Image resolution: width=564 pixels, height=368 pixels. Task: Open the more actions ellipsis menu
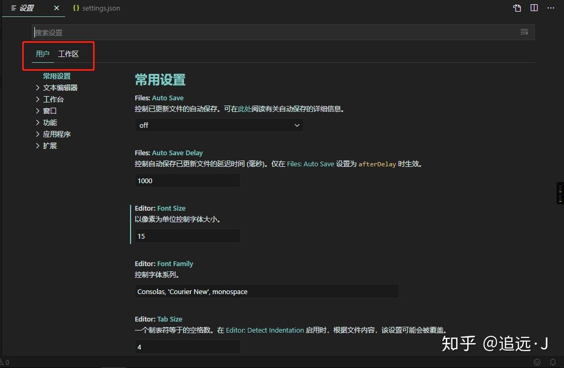tap(551, 7)
